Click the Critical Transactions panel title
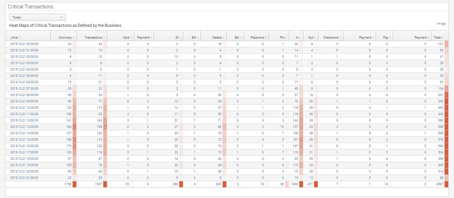 pos(31,7)
